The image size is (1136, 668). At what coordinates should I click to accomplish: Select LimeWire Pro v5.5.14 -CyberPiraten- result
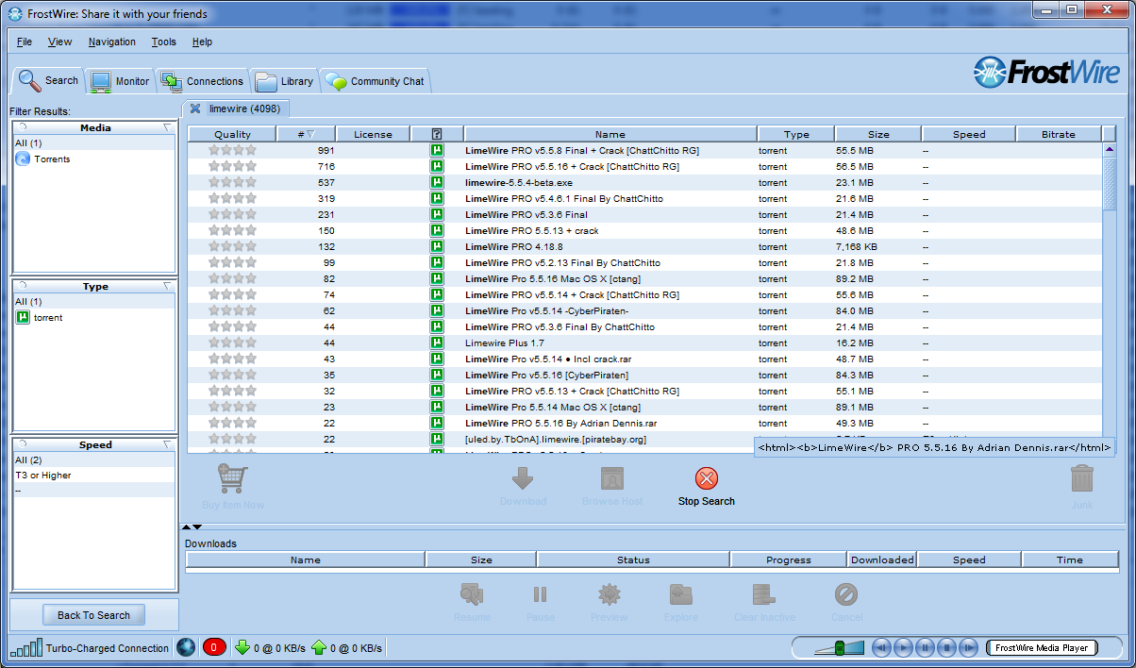pos(644,310)
